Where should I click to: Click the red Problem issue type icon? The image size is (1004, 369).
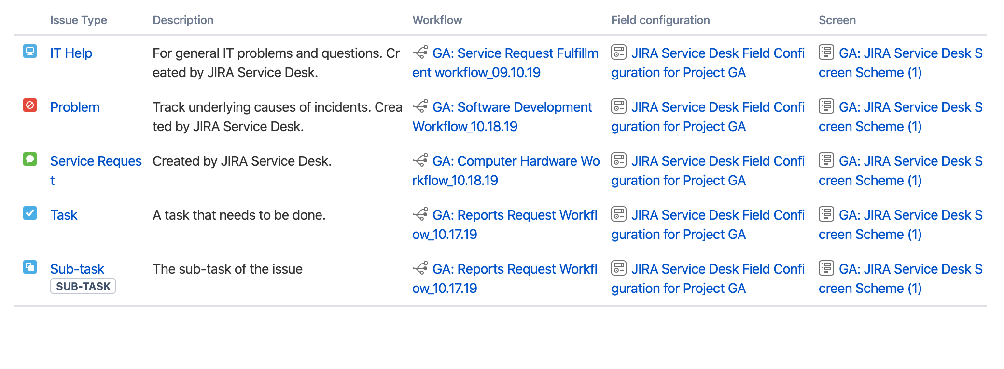coord(30,105)
